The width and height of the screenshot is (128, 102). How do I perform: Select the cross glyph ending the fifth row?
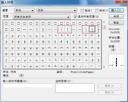click(x=98, y=48)
